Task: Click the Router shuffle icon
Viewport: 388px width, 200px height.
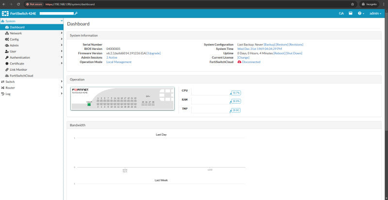Action: pos(3,88)
